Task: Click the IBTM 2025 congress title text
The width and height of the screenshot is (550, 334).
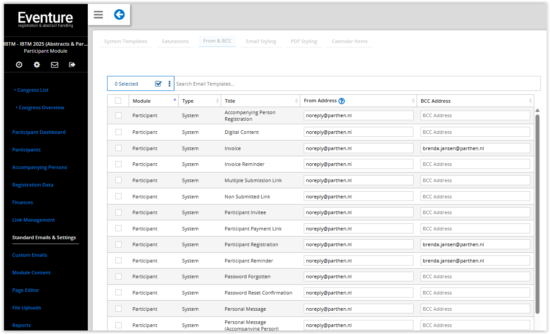Action: [x=46, y=44]
